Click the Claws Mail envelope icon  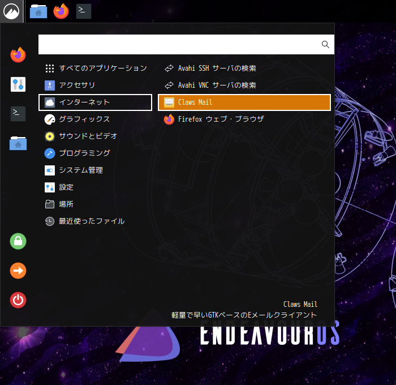pos(169,102)
